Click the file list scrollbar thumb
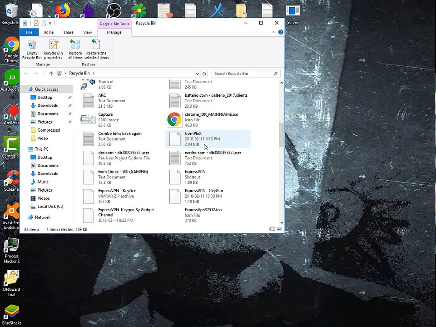Viewport: 436px width, 327px height. [x=282, y=134]
